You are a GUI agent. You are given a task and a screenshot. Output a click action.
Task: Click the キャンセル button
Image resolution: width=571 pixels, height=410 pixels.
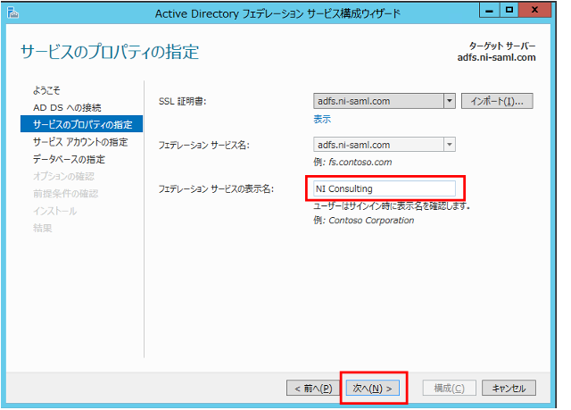tap(509, 389)
